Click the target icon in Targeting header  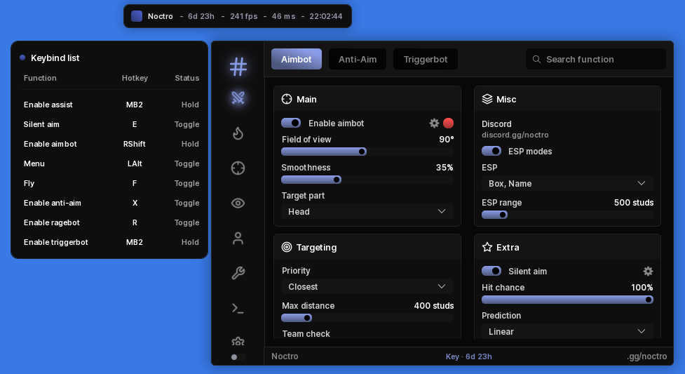[x=287, y=247]
